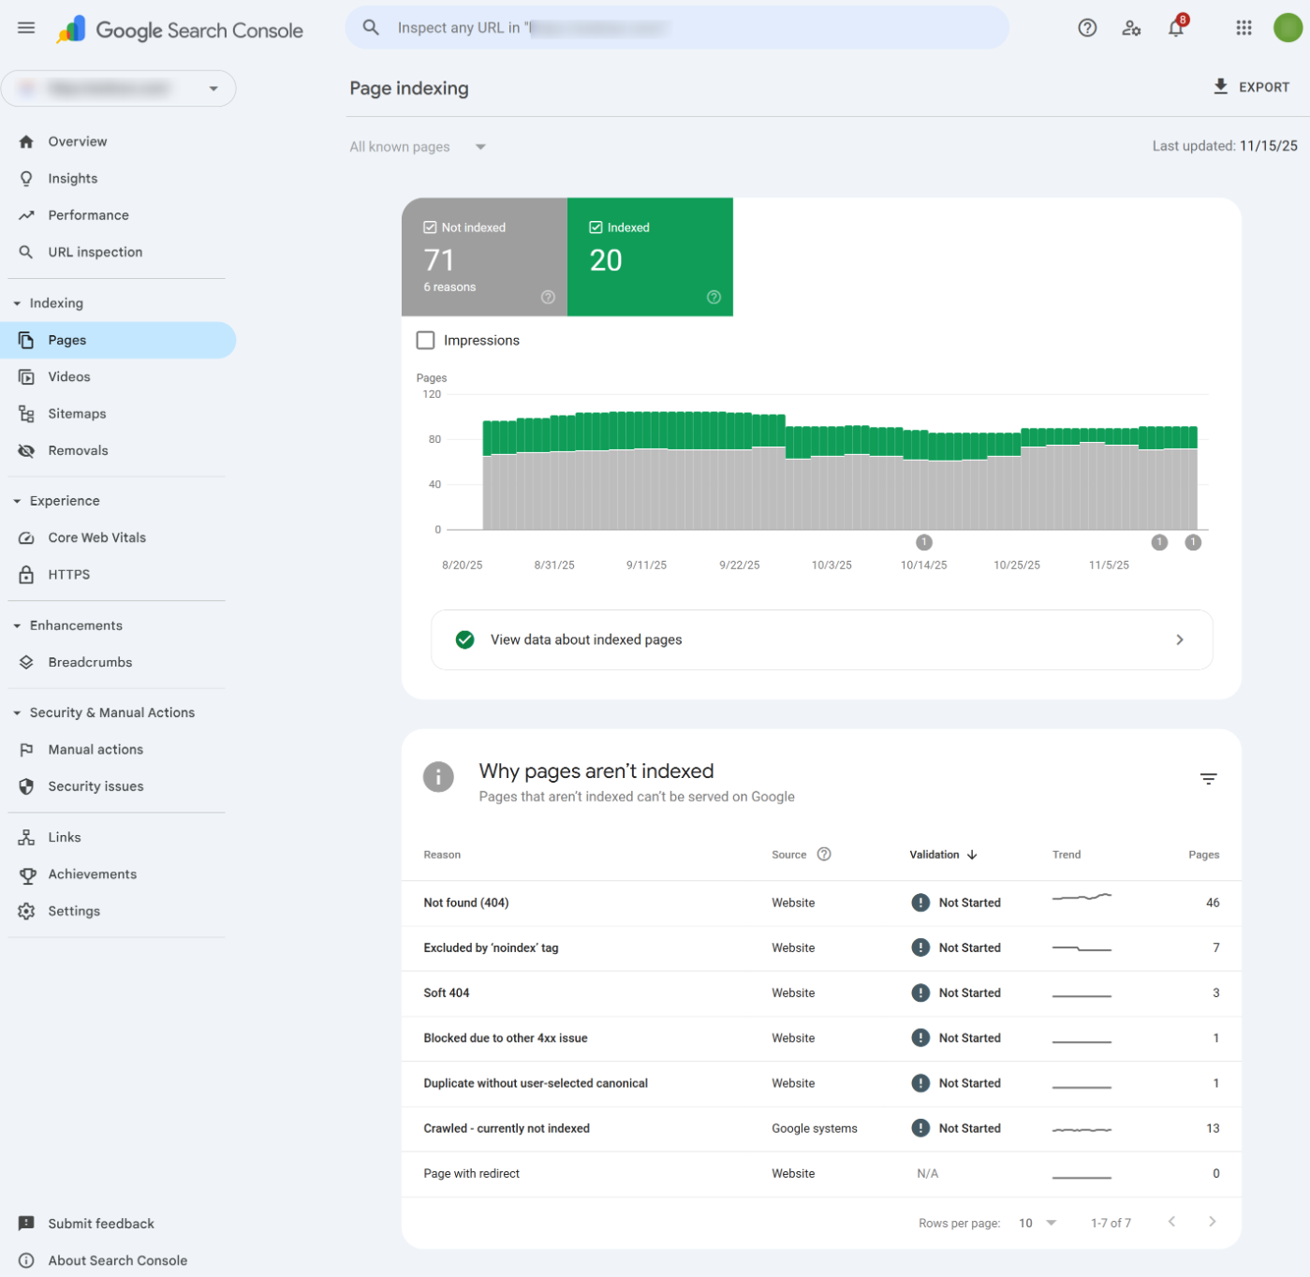The height and width of the screenshot is (1277, 1310).
Task: Click the EXPORT button
Action: coord(1252,86)
